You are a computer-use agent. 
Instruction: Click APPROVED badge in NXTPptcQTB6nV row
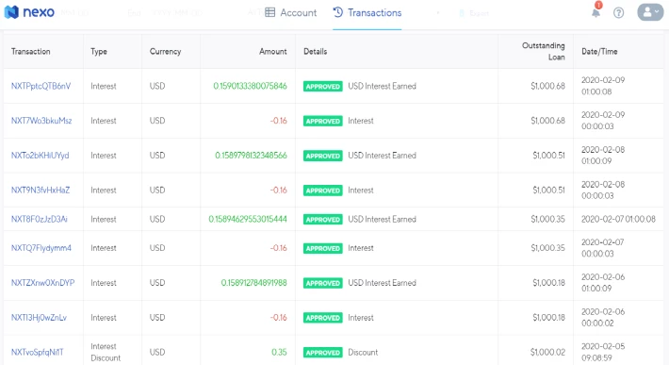click(x=323, y=86)
